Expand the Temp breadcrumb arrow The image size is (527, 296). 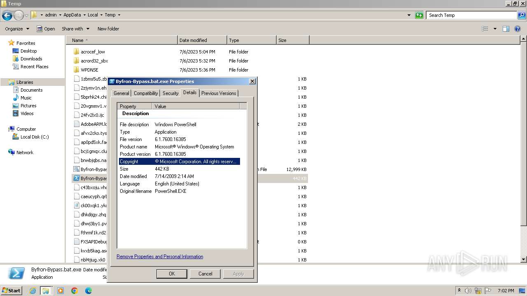tap(119, 15)
